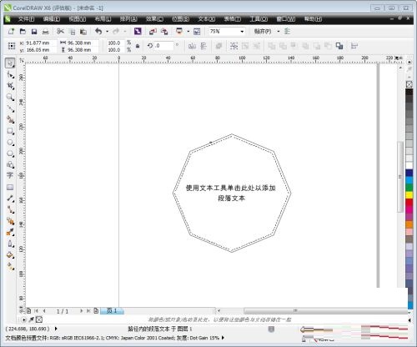The image size is (417, 347).
Task: Select the Fill bucket tool
Action: point(10,255)
